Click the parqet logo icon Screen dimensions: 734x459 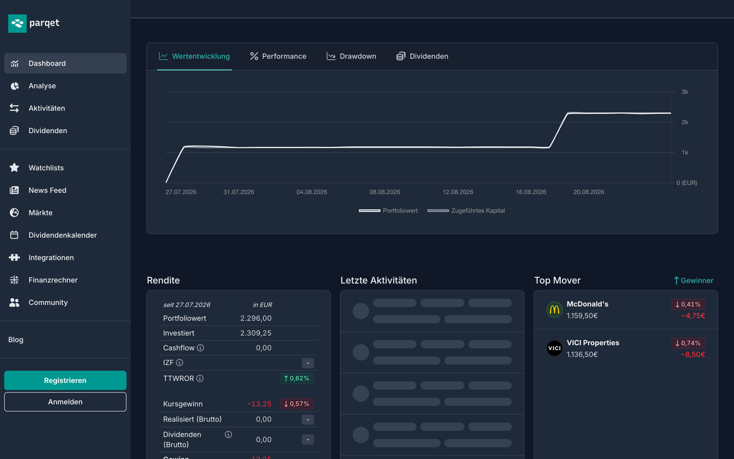coord(17,23)
